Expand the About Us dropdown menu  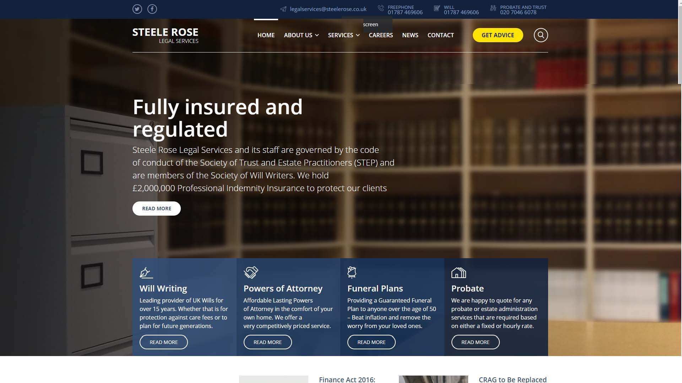click(301, 35)
